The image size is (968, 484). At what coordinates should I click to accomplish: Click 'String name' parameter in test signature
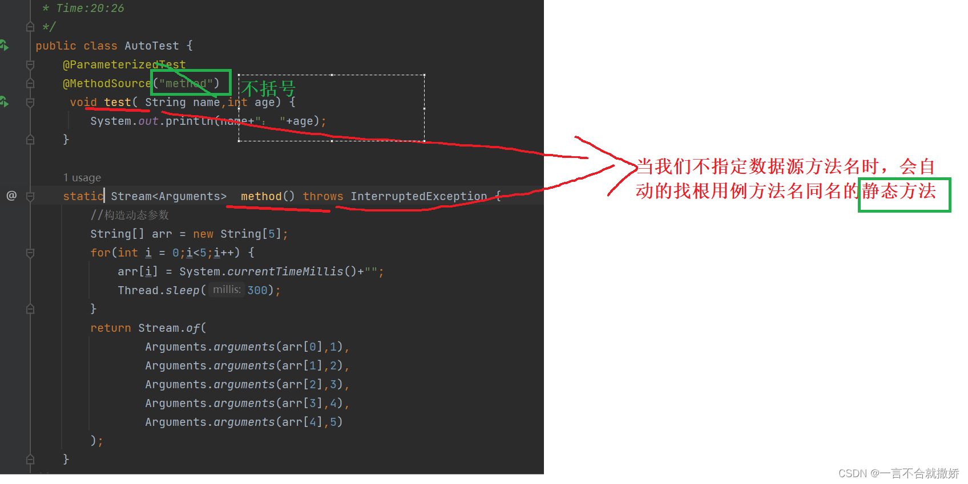pyautogui.click(x=182, y=102)
